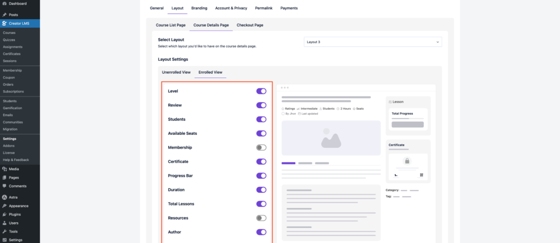
Task: Open Plugins via the plug icon
Action: pyautogui.click(x=4, y=215)
